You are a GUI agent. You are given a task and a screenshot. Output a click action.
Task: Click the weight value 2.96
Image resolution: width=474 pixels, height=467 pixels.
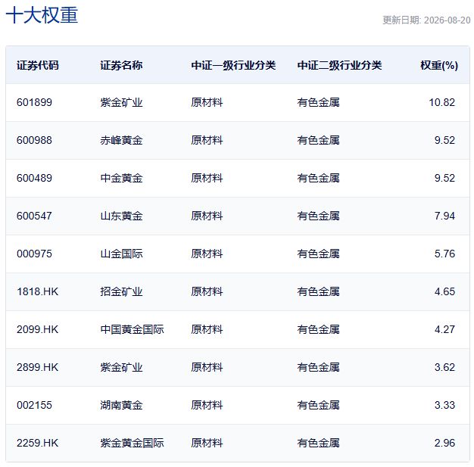click(x=444, y=443)
